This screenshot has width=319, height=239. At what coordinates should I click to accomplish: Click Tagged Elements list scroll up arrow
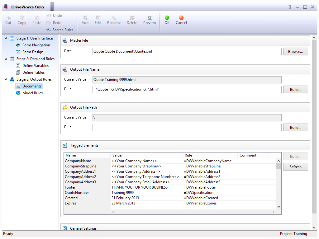tap(279, 161)
